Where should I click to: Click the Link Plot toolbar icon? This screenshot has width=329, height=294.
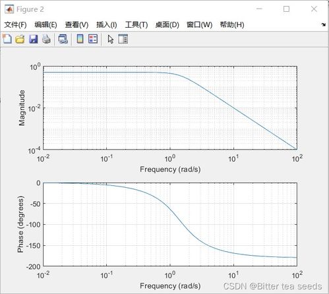click(x=63, y=39)
